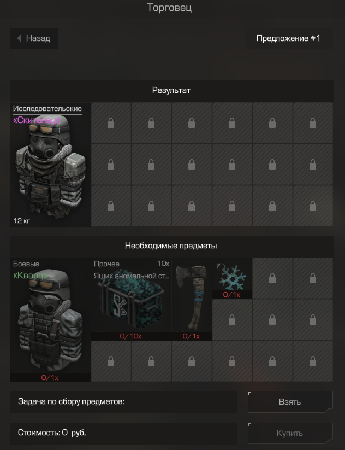Click the «Скиталец» armor result item
Viewport: 345px width, 450px height.
50,165
